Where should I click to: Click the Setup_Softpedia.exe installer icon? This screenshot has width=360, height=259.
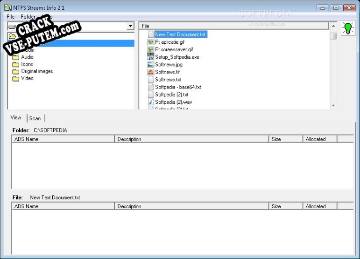pyautogui.click(x=151, y=57)
